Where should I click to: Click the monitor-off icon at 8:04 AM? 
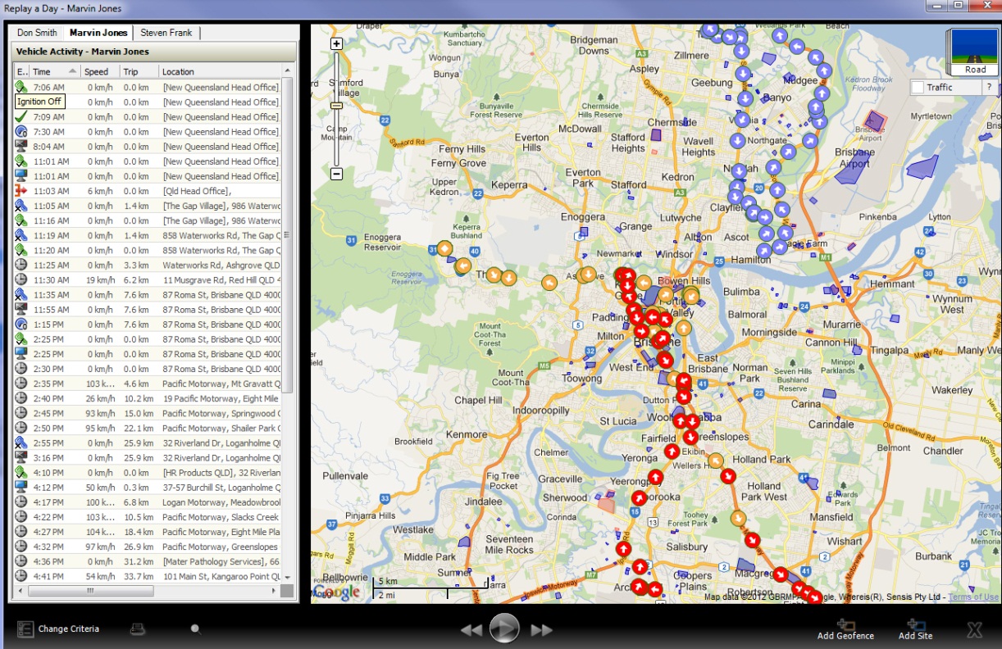(x=22, y=146)
